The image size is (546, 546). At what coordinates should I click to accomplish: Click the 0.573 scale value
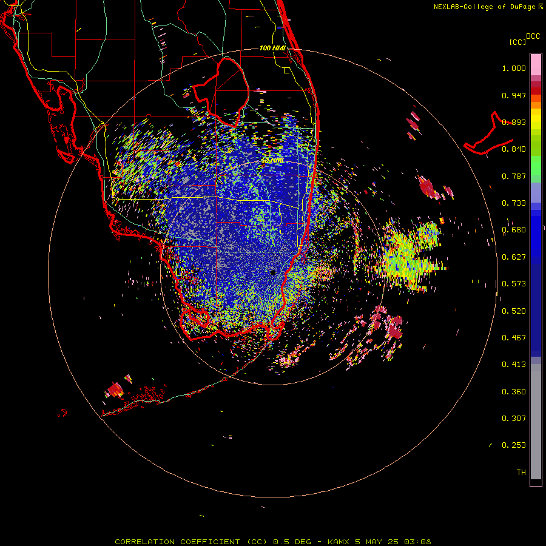[x=514, y=284]
